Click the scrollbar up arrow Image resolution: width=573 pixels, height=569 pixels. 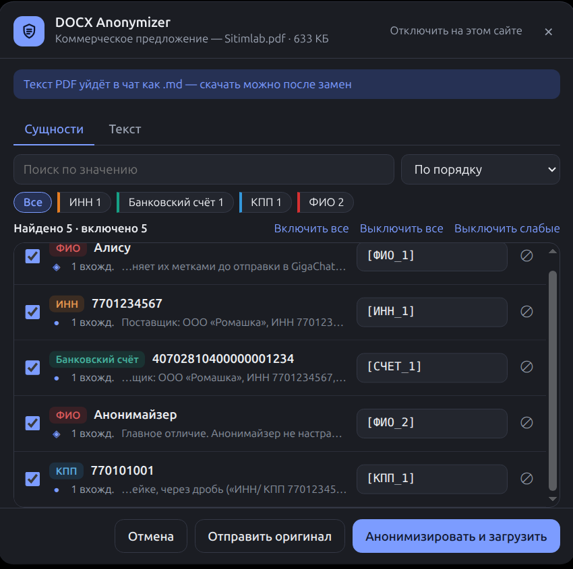tap(553, 251)
